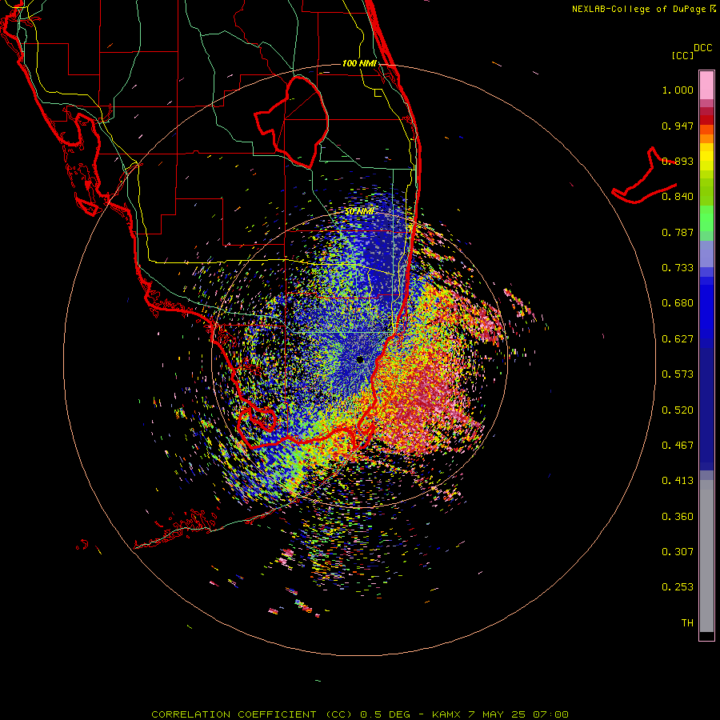Click the [CC] units label

(x=683, y=56)
